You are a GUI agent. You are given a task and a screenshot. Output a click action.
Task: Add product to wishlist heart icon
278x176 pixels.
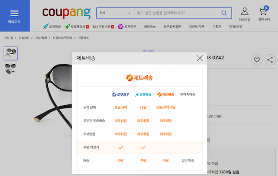pyautogui.click(x=257, y=60)
